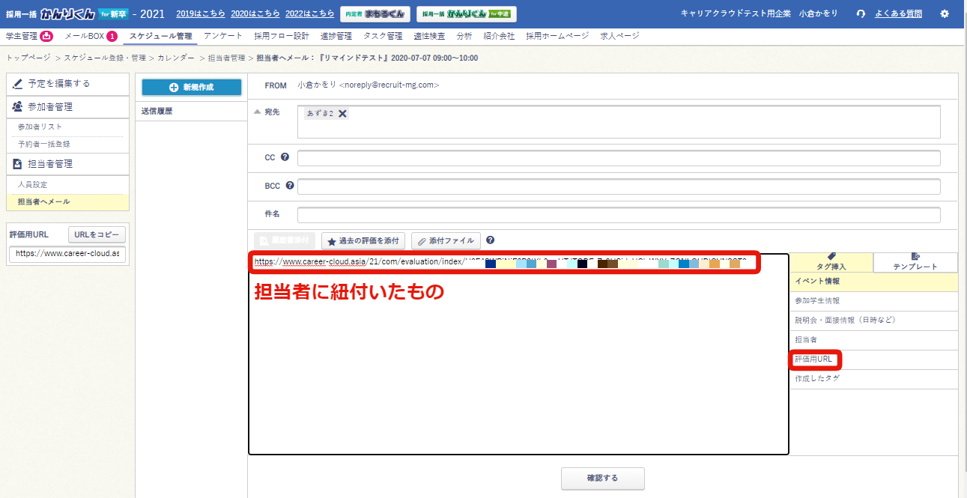This screenshot has width=967, height=498.
Task: Select the 評価用URL tag in the sidebar
Action: pyautogui.click(x=814, y=359)
